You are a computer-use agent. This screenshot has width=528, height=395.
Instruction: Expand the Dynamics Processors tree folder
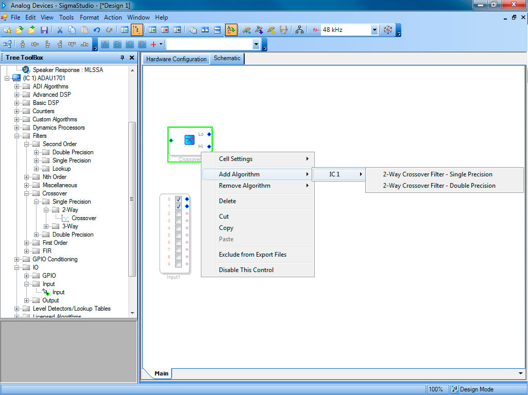click(17, 128)
